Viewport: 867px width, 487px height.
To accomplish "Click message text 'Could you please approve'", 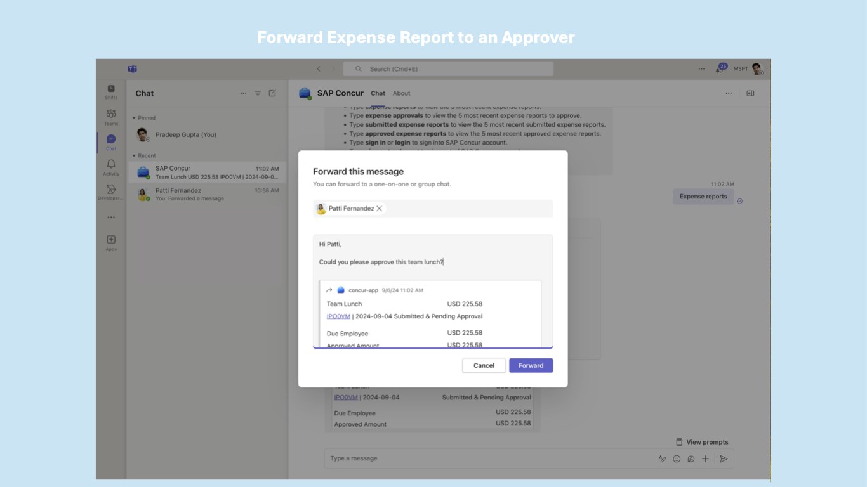I will tap(357, 262).
